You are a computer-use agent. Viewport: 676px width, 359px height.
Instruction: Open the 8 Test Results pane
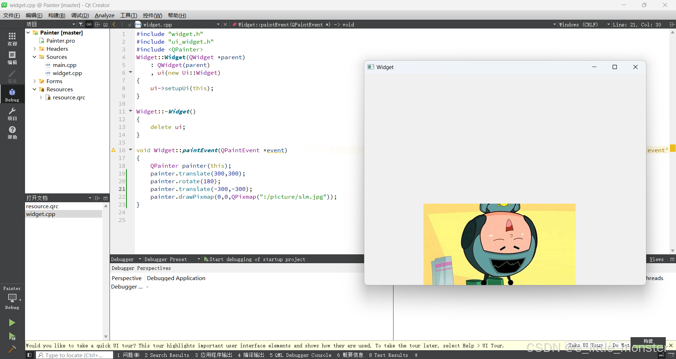389,355
